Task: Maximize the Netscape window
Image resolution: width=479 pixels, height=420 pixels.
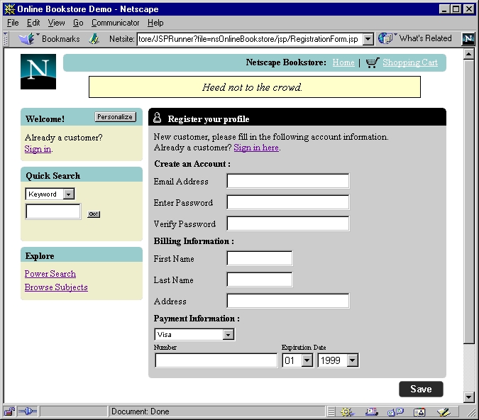Action: (456, 9)
